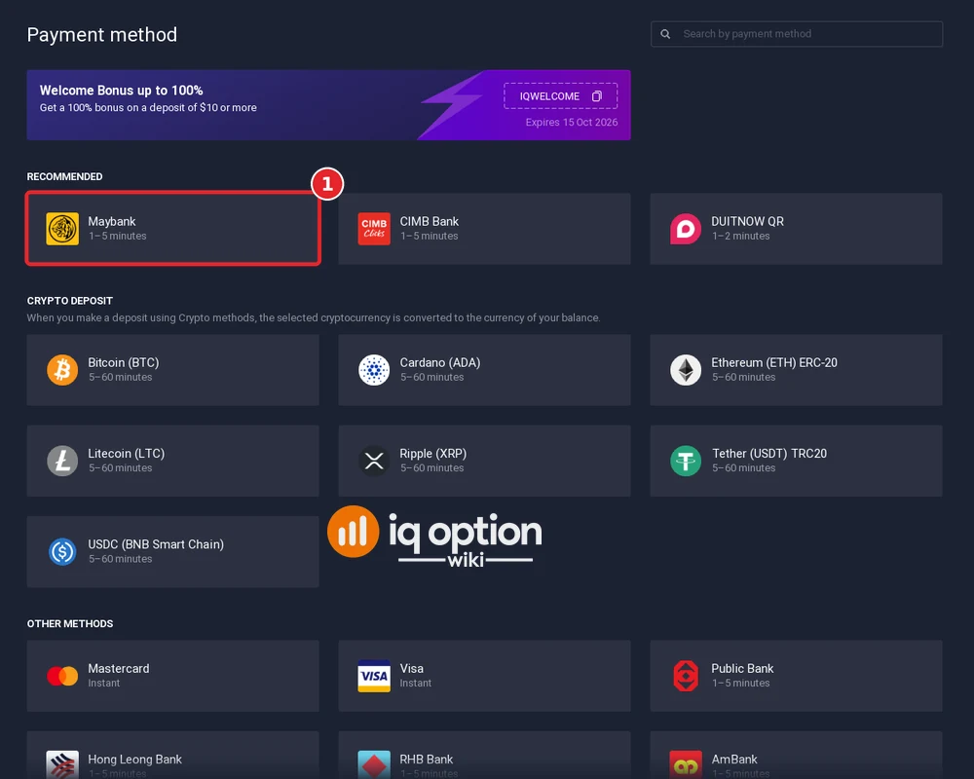Select the CIMB Bank payment card
974x779 pixels.
pyautogui.click(x=484, y=229)
